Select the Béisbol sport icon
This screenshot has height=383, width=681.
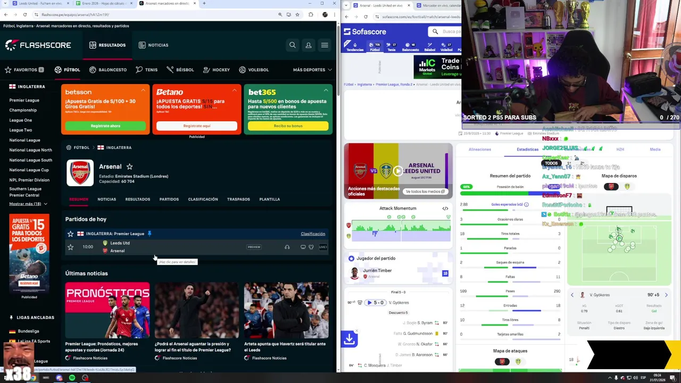[170, 70]
